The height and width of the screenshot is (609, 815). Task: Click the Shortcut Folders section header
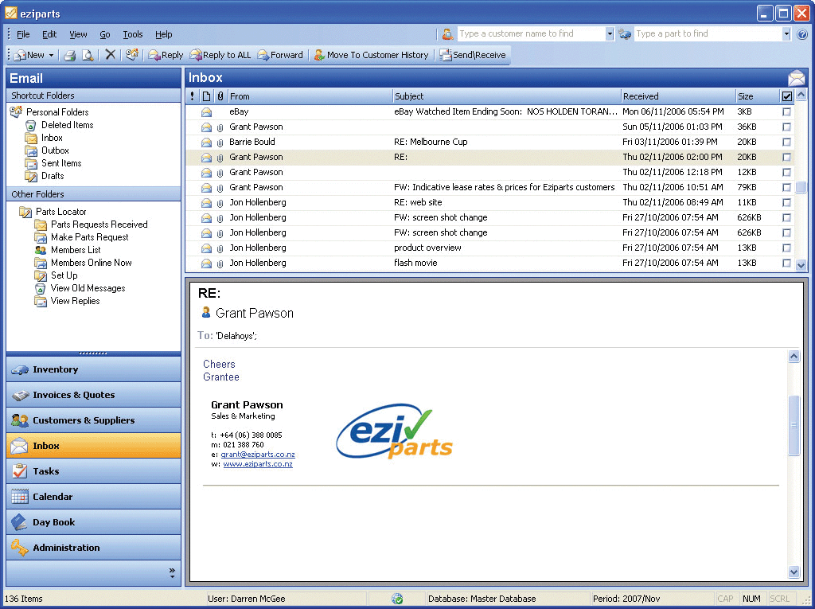(x=94, y=96)
